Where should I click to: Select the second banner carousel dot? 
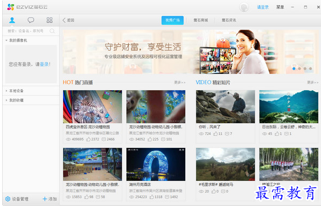(299, 69)
